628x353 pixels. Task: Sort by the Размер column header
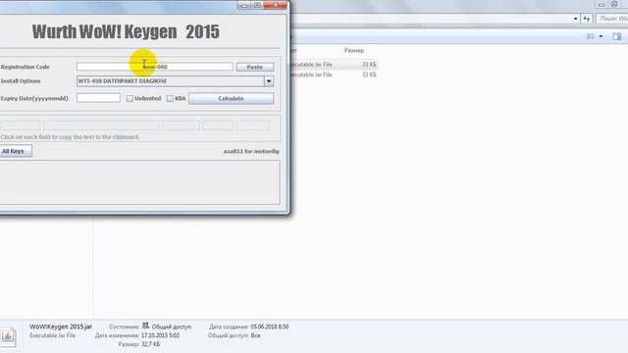[x=354, y=50]
